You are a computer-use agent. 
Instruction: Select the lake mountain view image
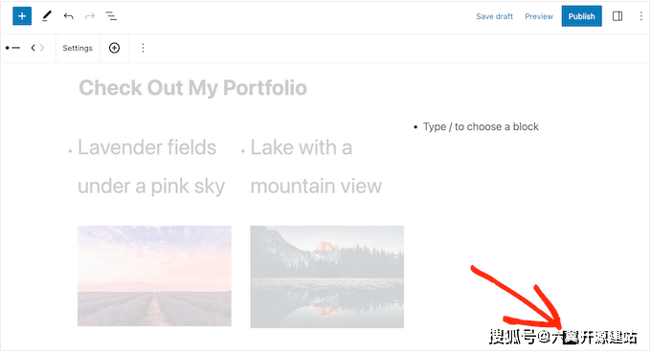(326, 276)
